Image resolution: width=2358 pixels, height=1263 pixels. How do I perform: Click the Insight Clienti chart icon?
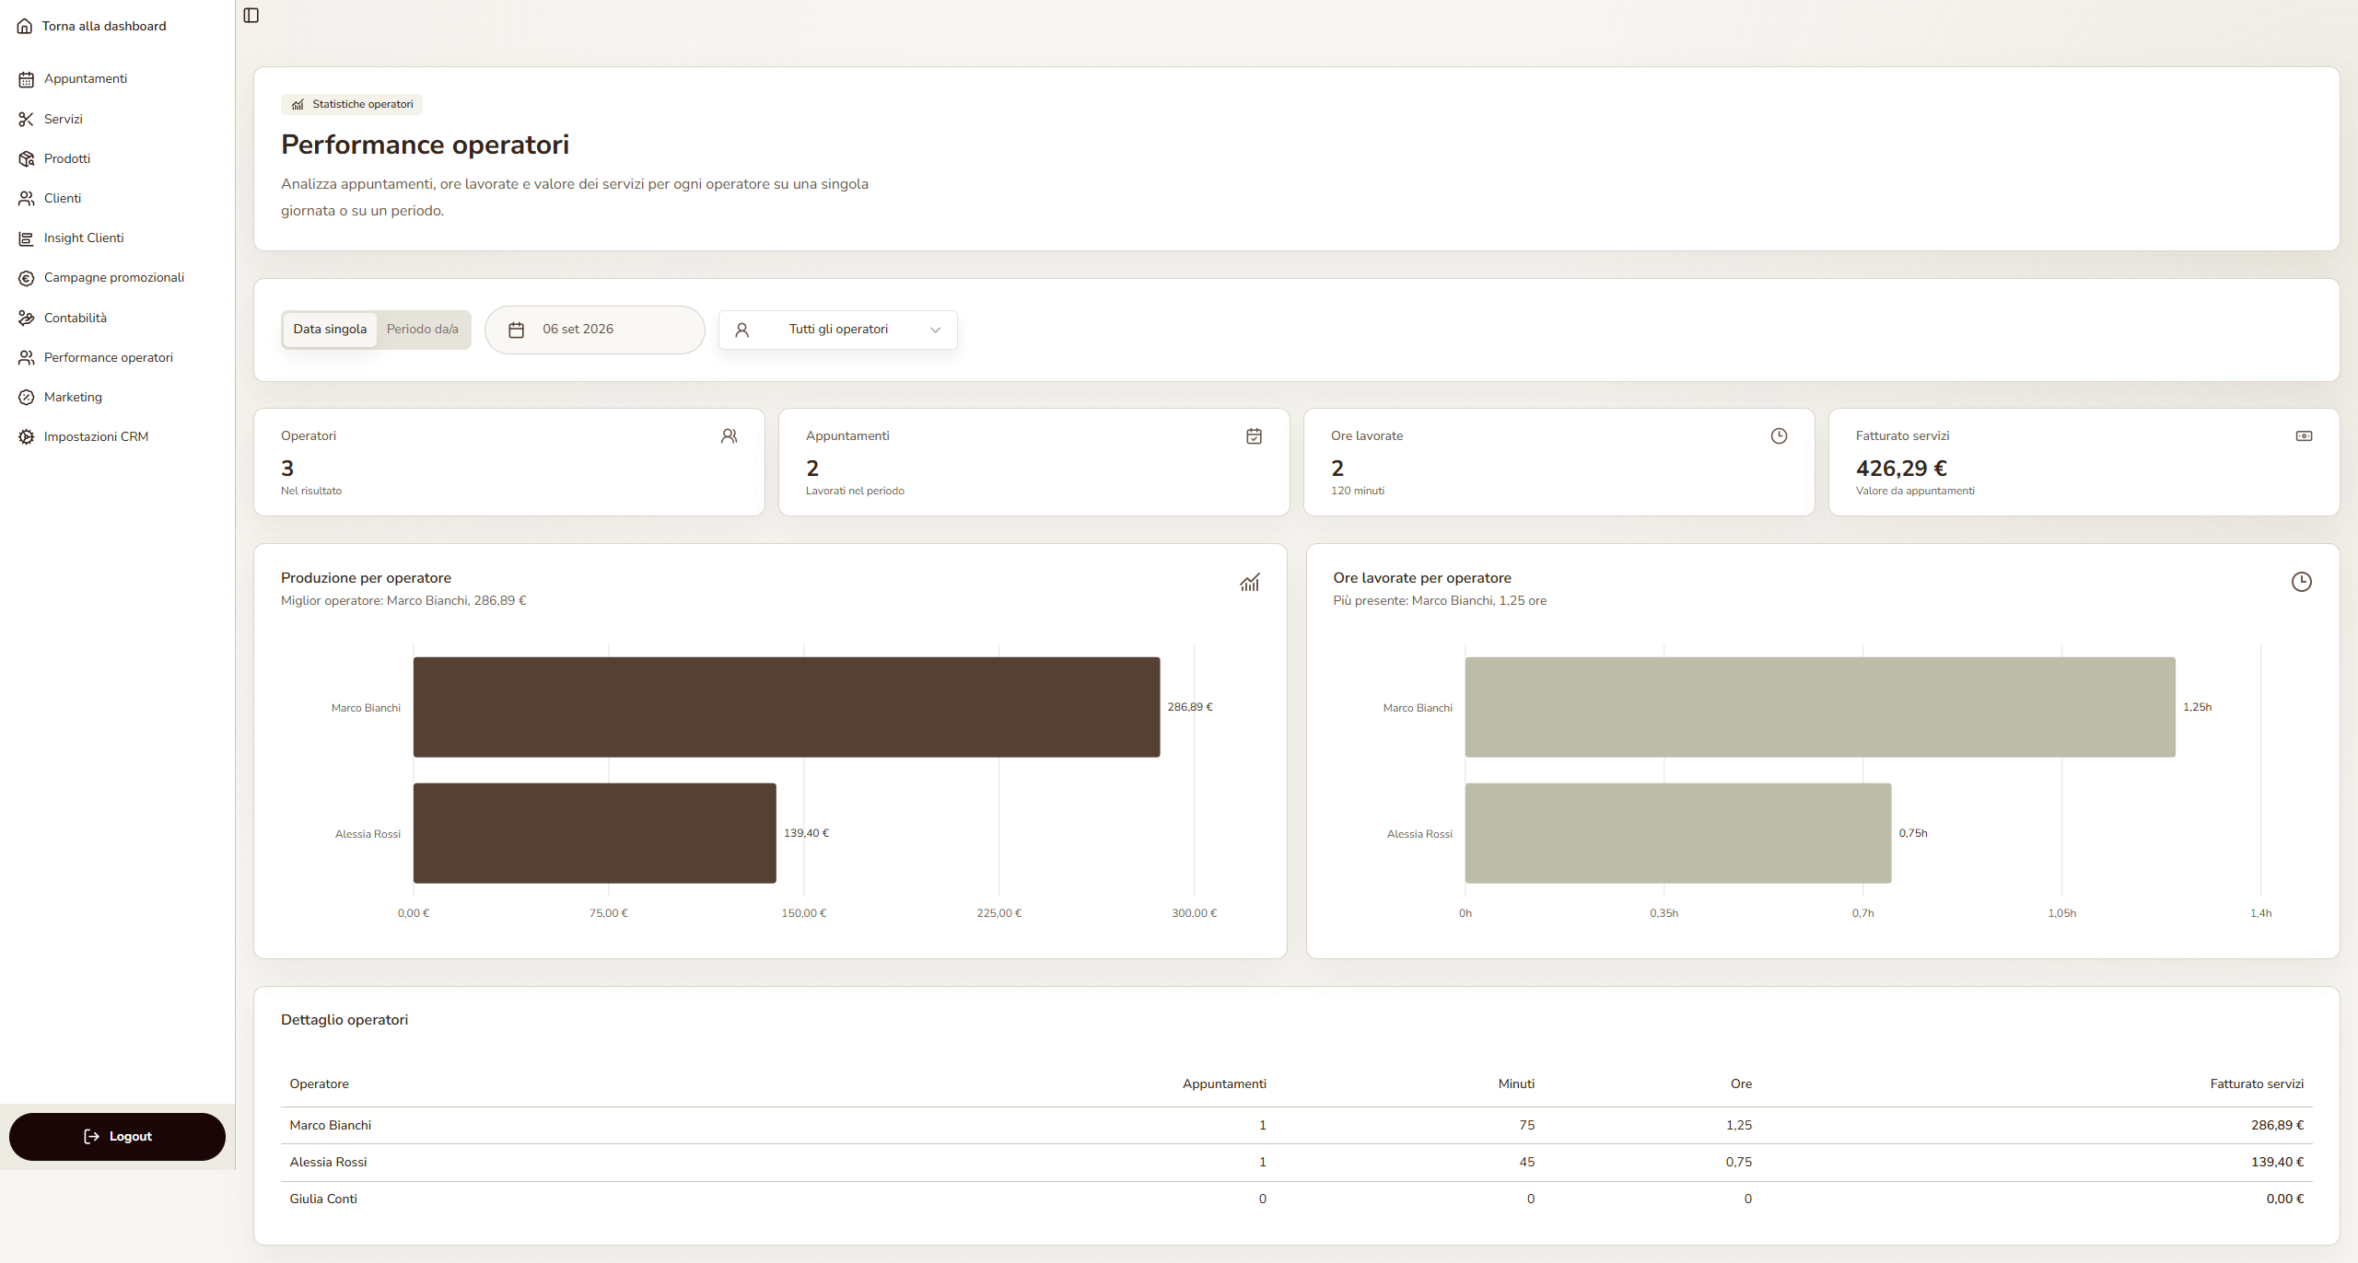pyautogui.click(x=26, y=238)
